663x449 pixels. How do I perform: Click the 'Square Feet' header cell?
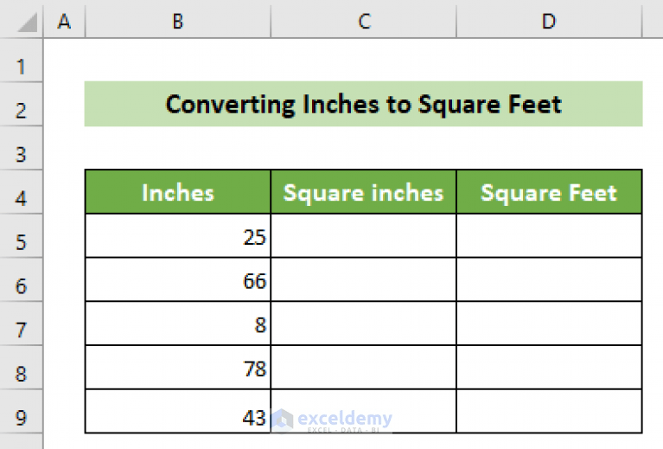[x=549, y=192]
